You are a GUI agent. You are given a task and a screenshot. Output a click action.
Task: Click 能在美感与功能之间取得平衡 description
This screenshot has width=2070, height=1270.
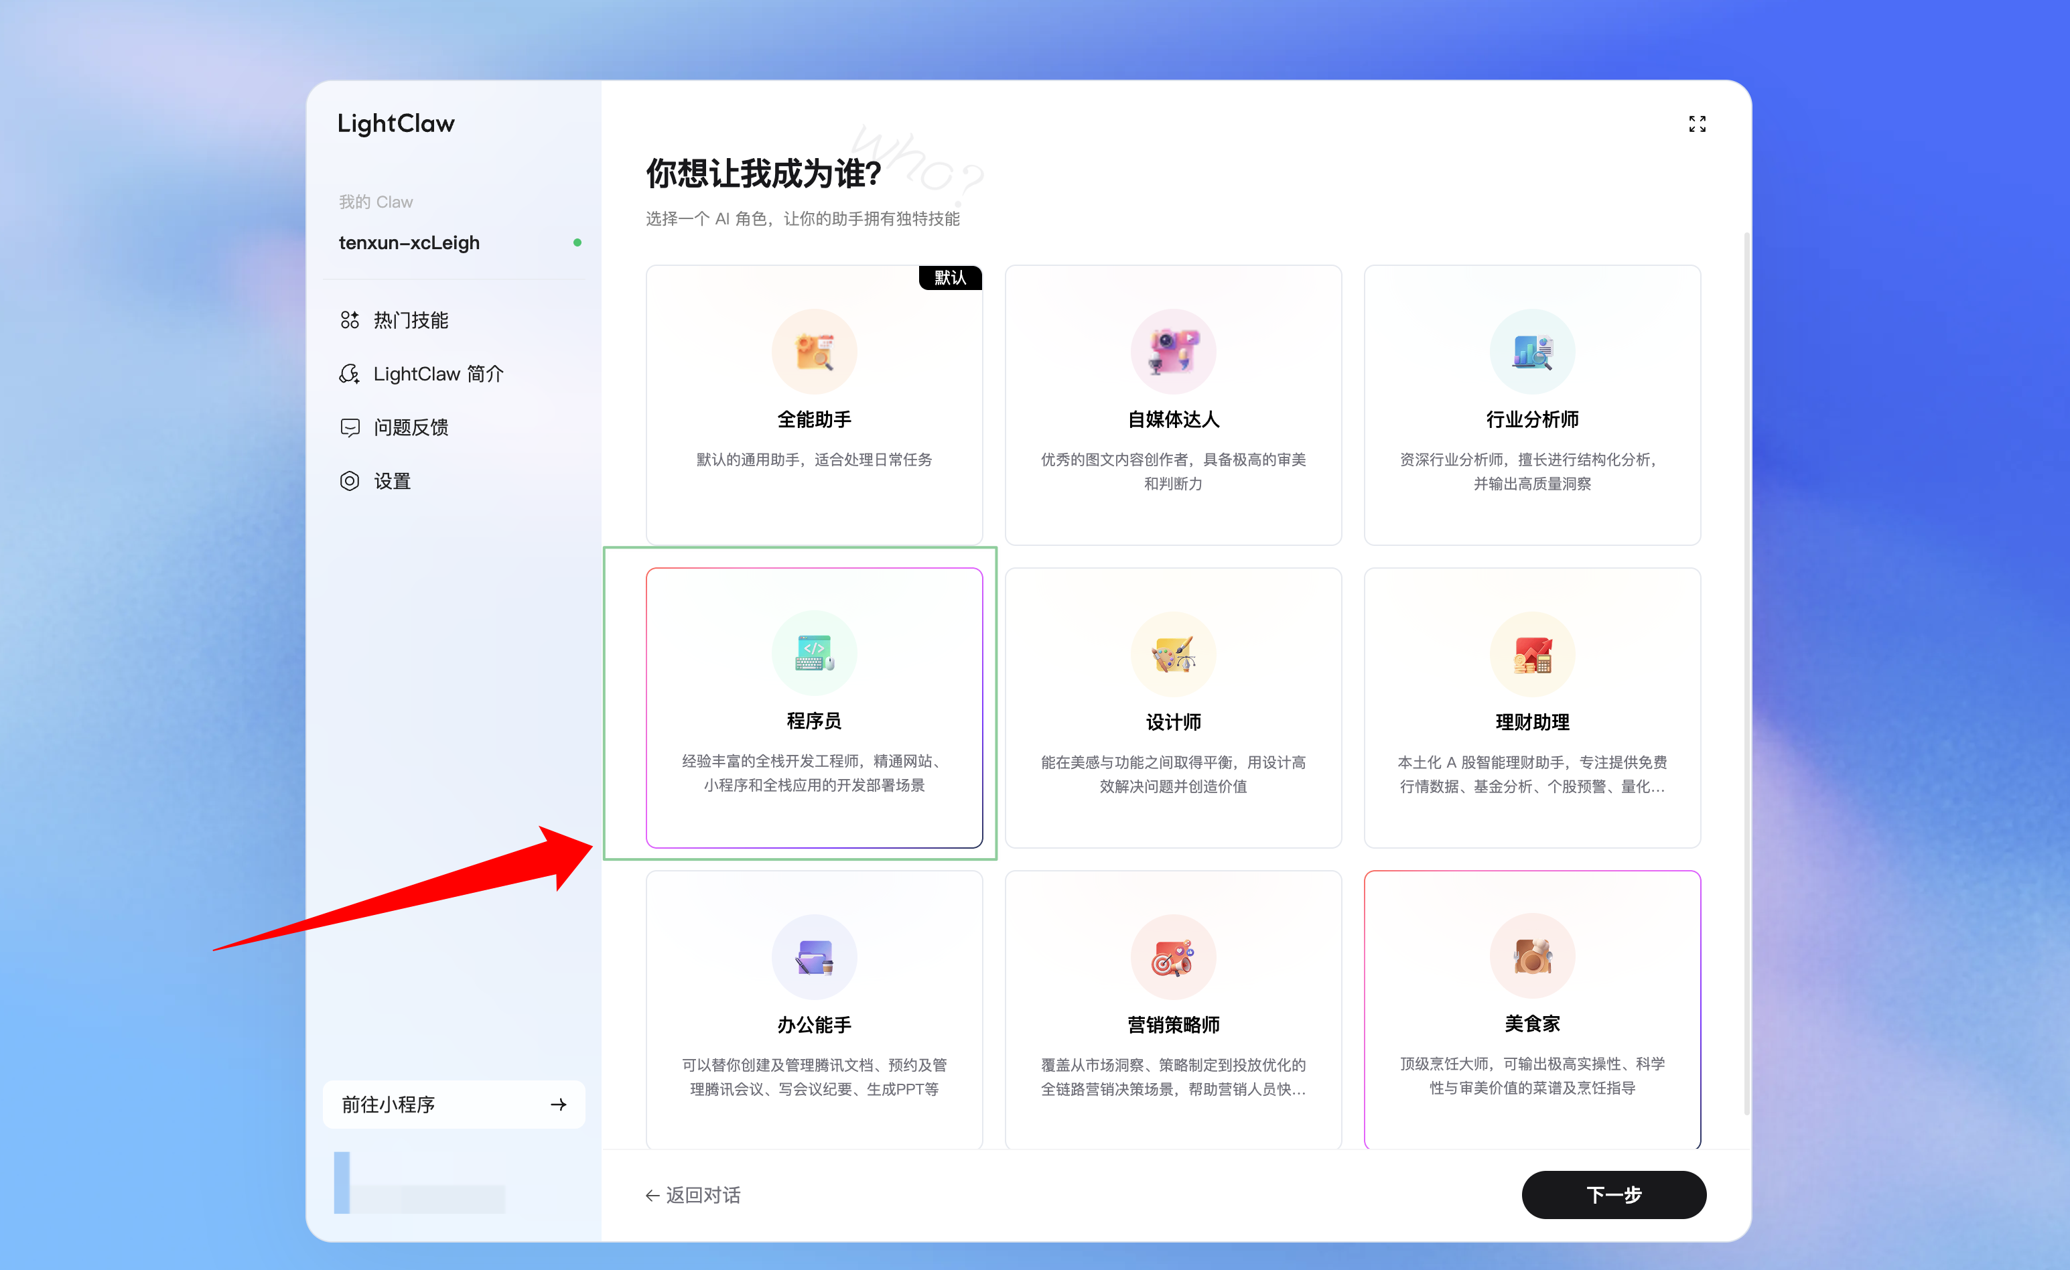coord(1173,774)
